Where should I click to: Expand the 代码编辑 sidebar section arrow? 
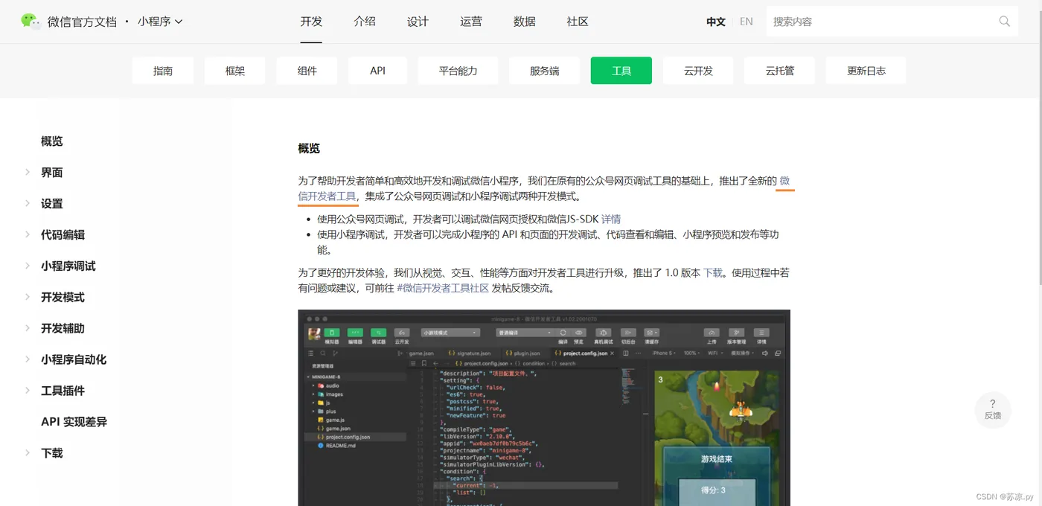(28, 234)
